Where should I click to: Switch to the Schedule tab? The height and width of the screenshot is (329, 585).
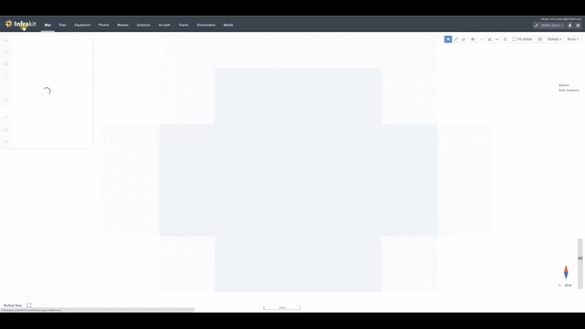pos(143,25)
